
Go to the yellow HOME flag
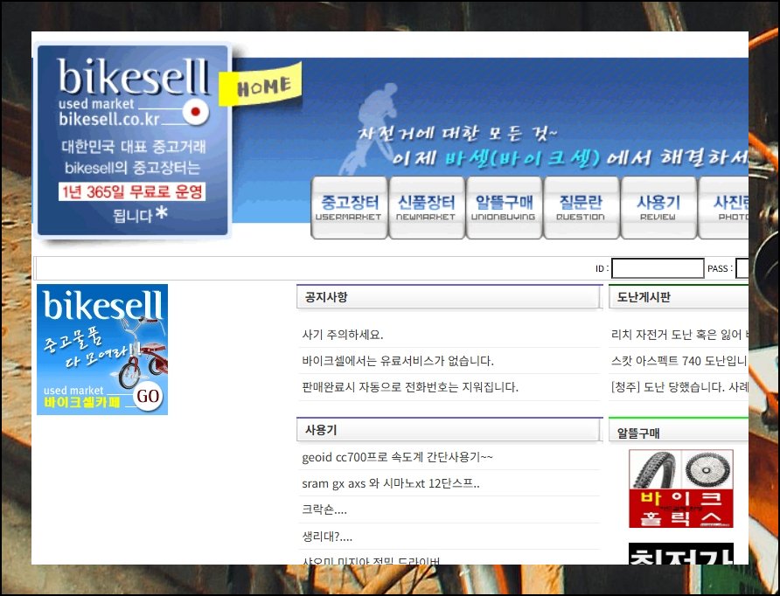click(261, 85)
